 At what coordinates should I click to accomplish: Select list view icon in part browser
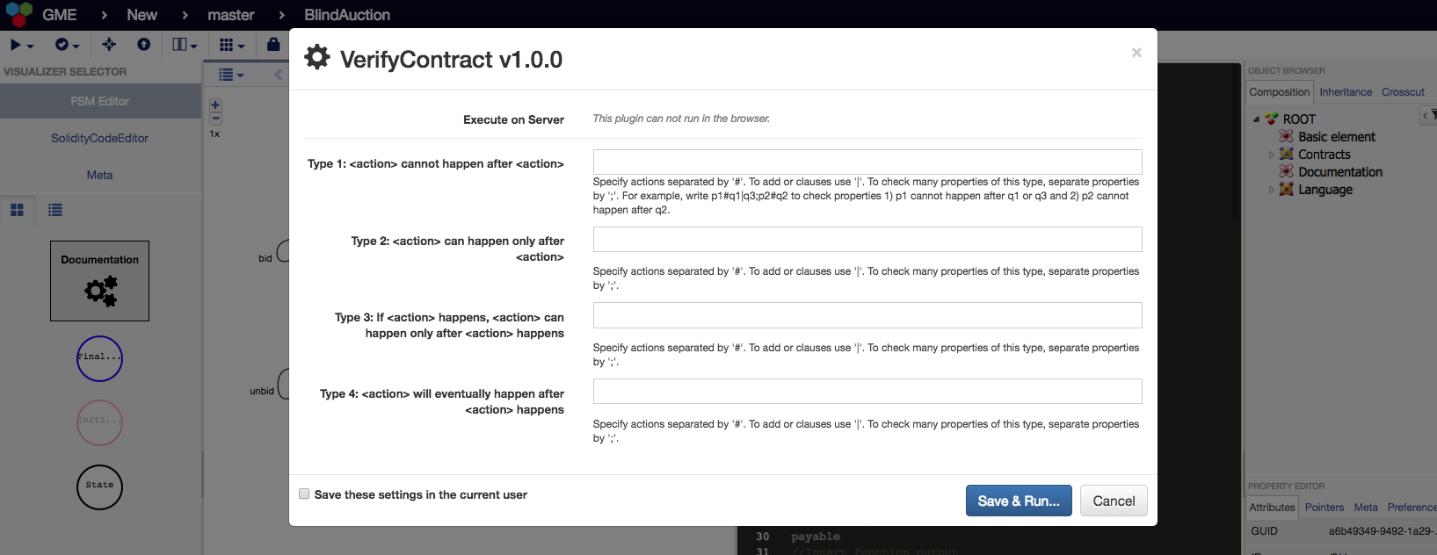coord(55,210)
